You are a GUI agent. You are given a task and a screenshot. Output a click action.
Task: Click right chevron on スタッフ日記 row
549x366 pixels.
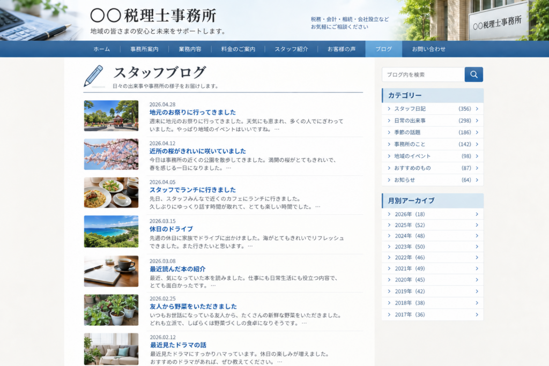477,109
